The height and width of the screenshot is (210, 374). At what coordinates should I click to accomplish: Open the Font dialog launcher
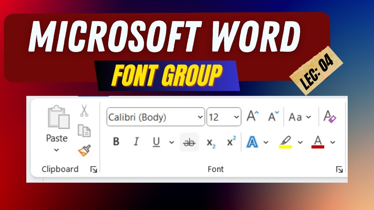(x=339, y=169)
